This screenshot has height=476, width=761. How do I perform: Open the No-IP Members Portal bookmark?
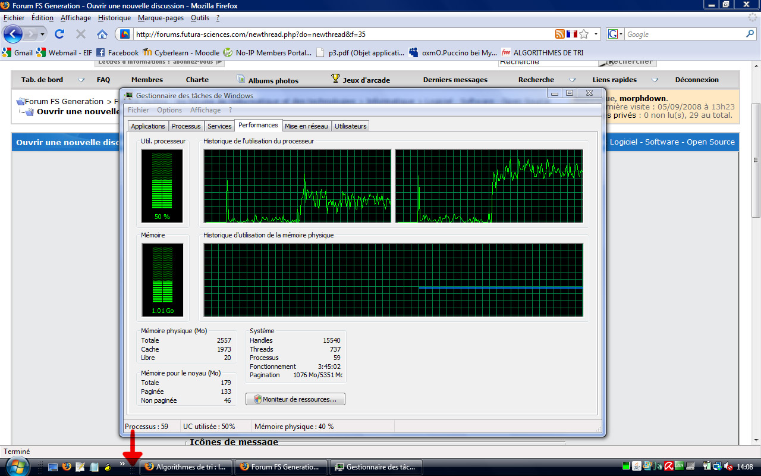click(x=268, y=52)
